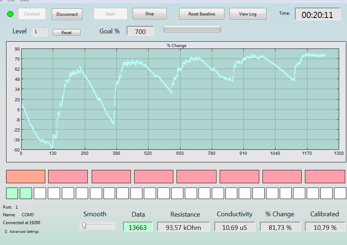Click the Disconnect button
Viewport: 347px width, 245px height.
pos(67,14)
